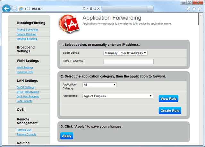Open the Application Category dropdown
The width and height of the screenshot is (205, 147).
[x=99, y=85]
